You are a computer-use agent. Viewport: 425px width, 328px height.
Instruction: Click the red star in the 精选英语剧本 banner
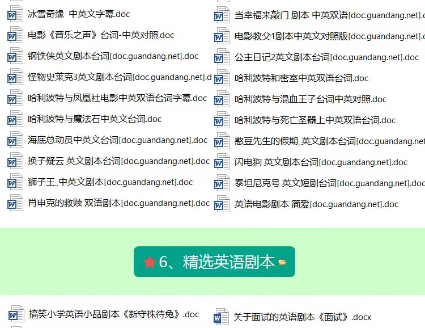150,262
